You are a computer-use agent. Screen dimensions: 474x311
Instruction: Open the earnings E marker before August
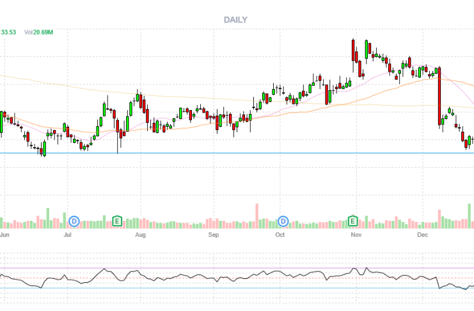(x=117, y=221)
